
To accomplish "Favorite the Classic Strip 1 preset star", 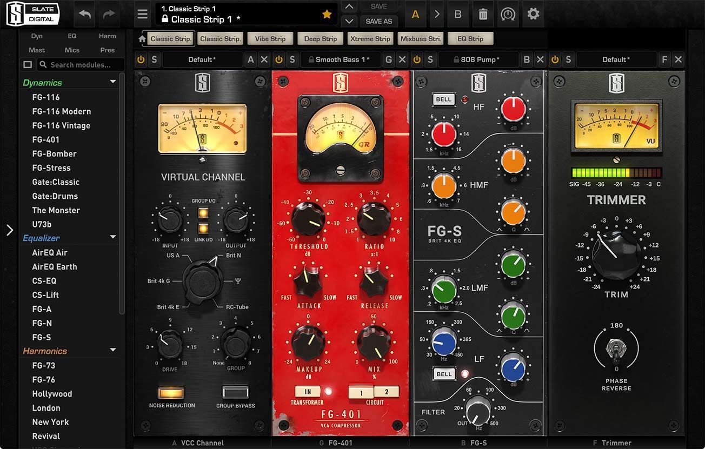I will point(327,15).
